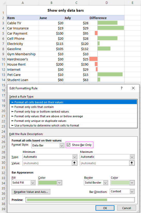The width and height of the screenshot is (141, 213).
Task: Click Minimum value range selector icon
Action: [74, 163]
